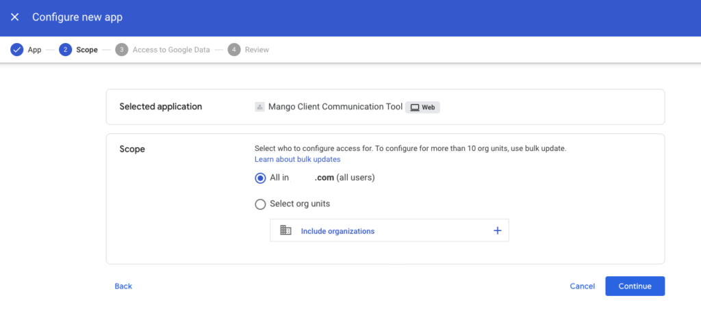Open the Access to Google Data step

171,50
